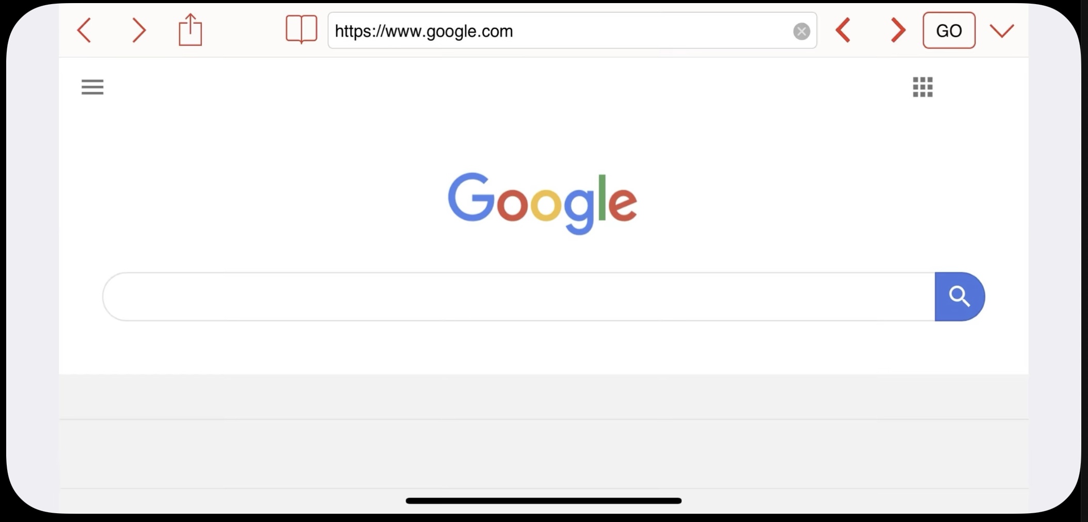Open Google's hamburger menu

pos(92,87)
